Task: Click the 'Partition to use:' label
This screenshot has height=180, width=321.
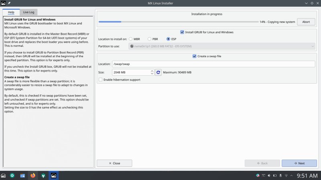Action: coord(109,46)
